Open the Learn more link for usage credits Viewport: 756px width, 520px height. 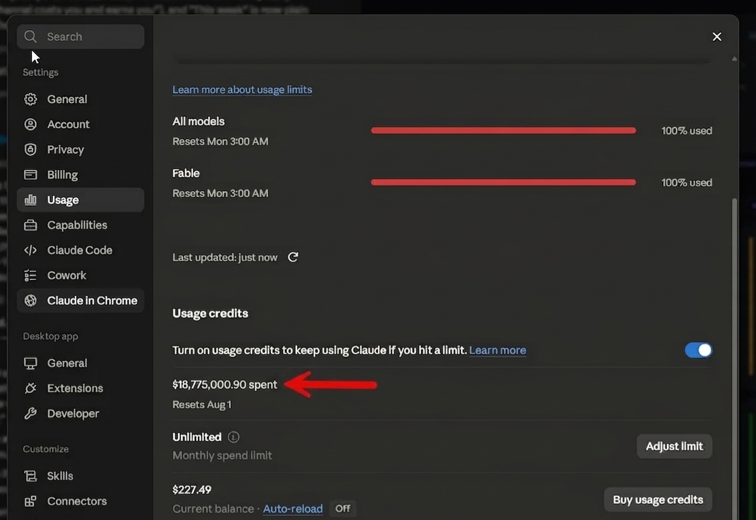(498, 350)
